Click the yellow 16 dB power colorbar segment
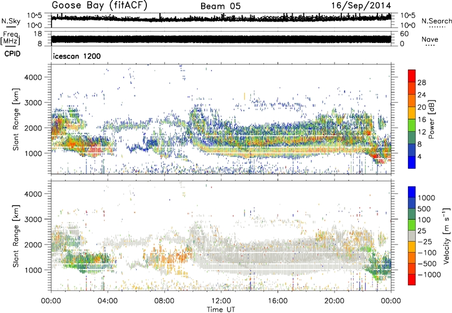Viewport: 452px width, 313px height. pos(412,112)
